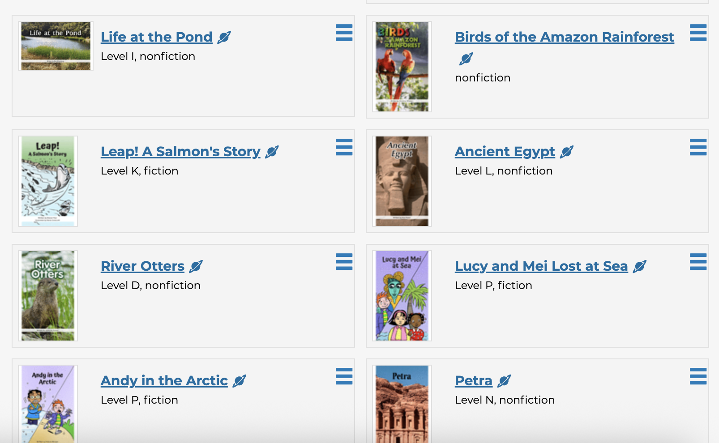
Task: Open the Lucy and Mei Lost at Sea link
Action: pos(541,266)
